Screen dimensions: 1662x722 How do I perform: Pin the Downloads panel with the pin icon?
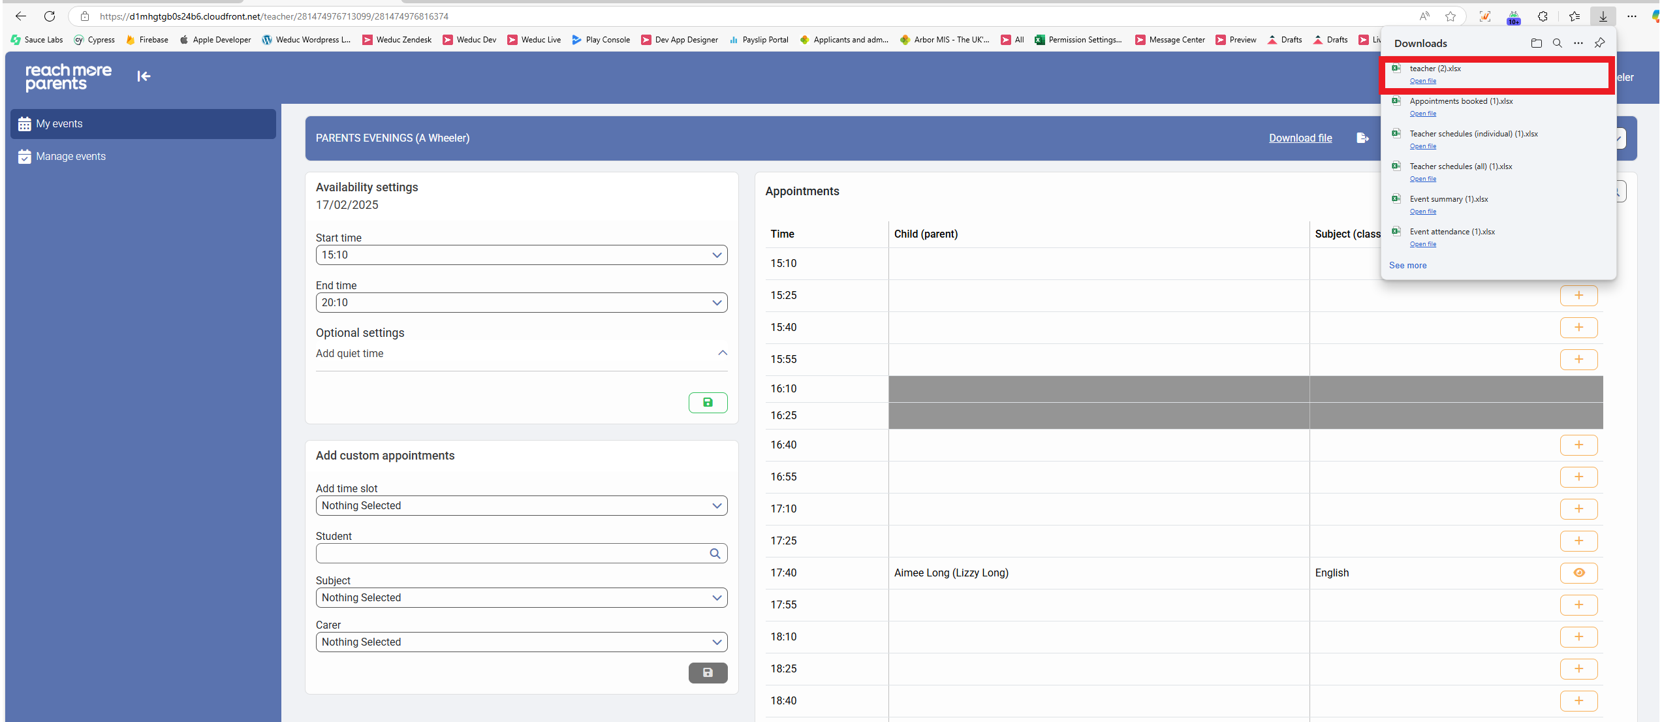[1599, 43]
